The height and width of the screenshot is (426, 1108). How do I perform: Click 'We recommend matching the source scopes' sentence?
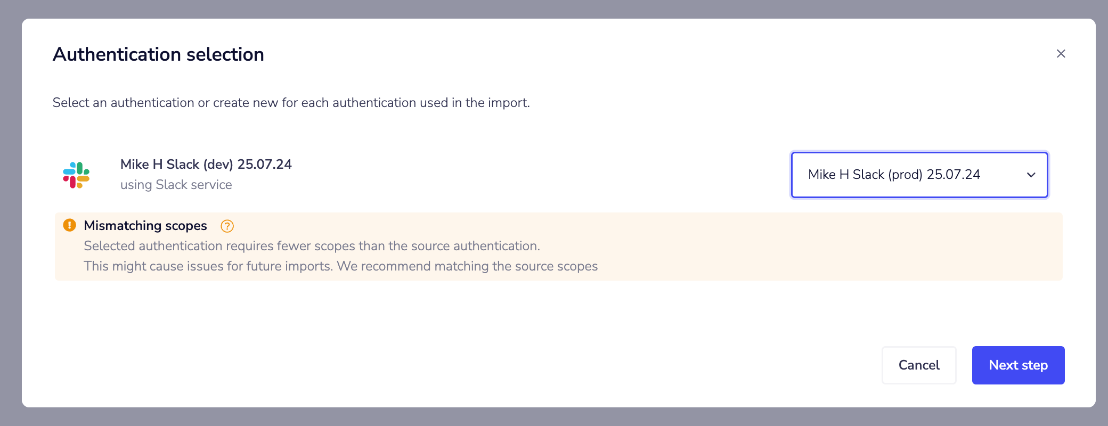coord(467,266)
